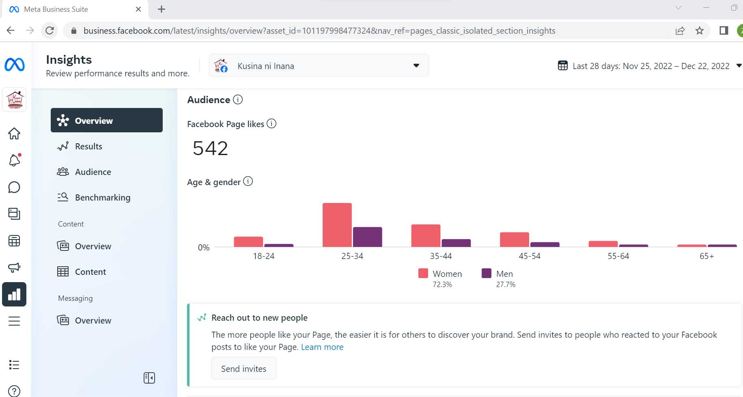Collapse the Insights navigation side panel

pos(149,378)
